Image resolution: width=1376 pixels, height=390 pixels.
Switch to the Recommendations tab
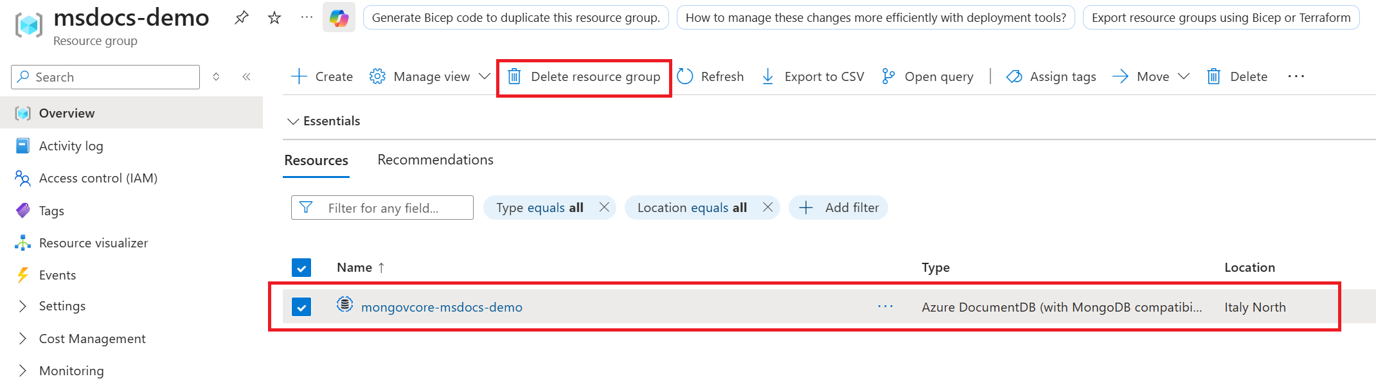click(x=435, y=160)
